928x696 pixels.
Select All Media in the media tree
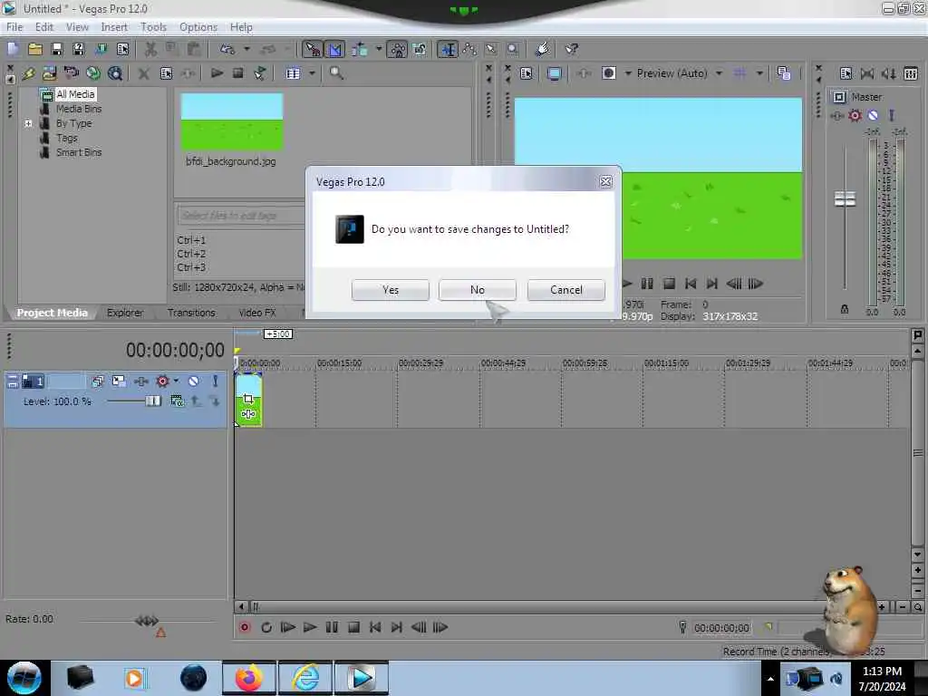pyautogui.click(x=75, y=94)
